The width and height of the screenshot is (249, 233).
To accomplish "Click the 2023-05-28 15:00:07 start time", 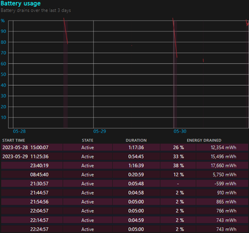I will click(26, 147).
